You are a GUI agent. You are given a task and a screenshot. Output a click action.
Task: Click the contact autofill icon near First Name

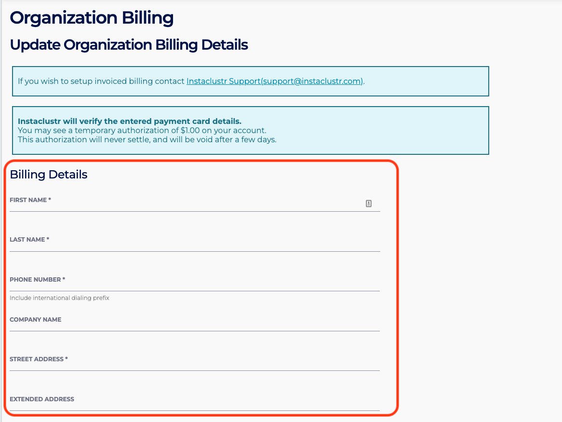(x=369, y=203)
